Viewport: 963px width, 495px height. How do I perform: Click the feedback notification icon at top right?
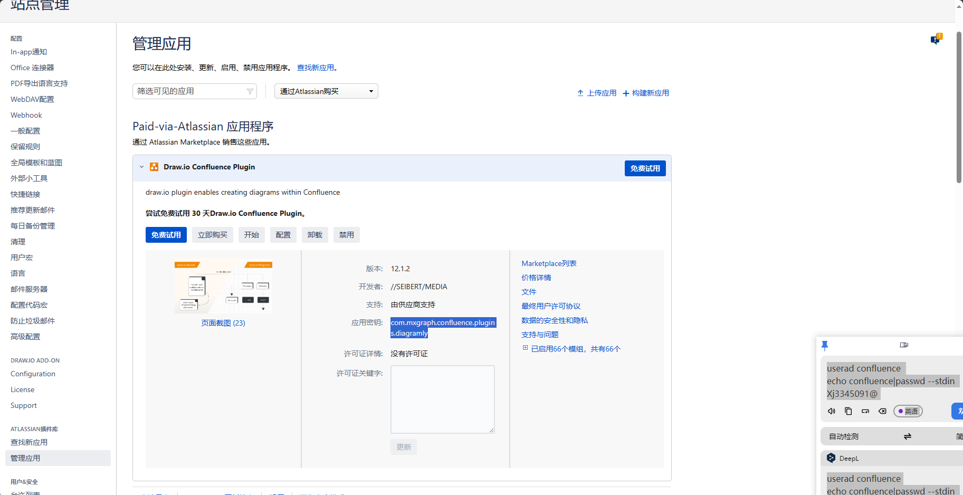[x=936, y=40]
